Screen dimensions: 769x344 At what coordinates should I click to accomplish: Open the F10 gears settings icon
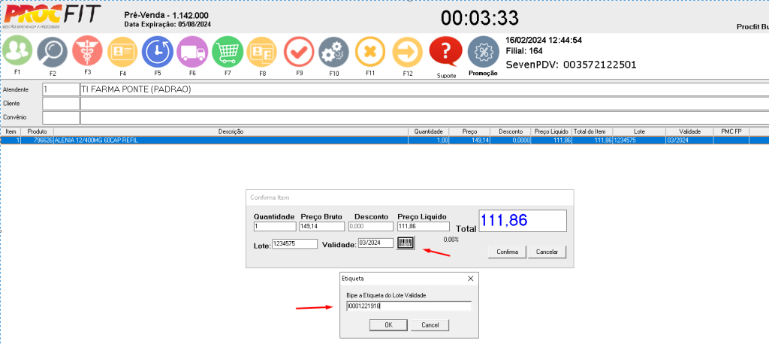pyautogui.click(x=333, y=52)
